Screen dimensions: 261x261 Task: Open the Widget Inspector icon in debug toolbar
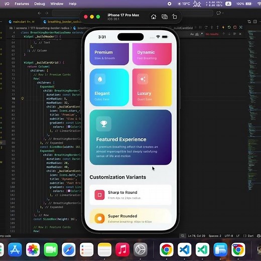point(241,27)
